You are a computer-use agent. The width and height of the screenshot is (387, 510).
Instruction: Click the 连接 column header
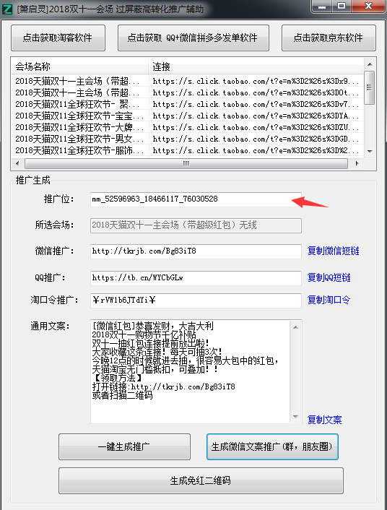click(x=256, y=66)
